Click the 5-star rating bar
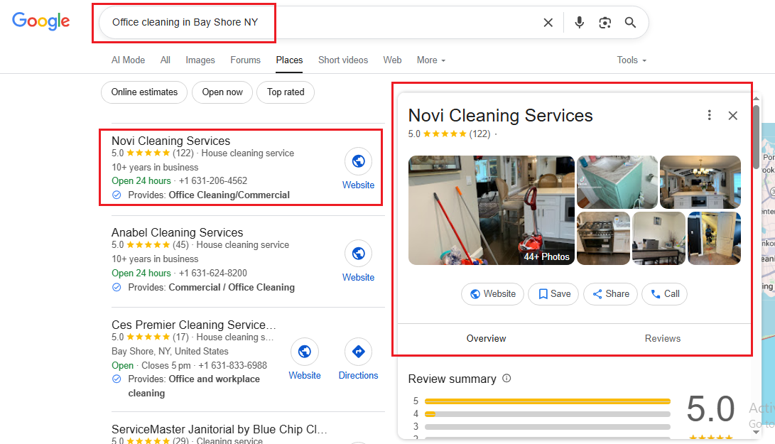 click(x=547, y=401)
